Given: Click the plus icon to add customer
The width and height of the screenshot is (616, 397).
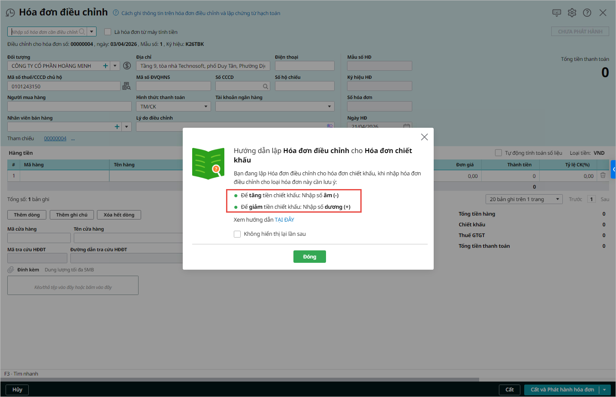Looking at the screenshot, I should (x=106, y=66).
